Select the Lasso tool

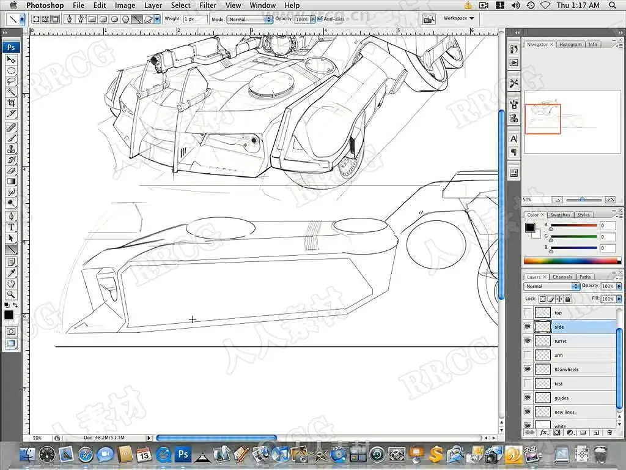(11, 81)
